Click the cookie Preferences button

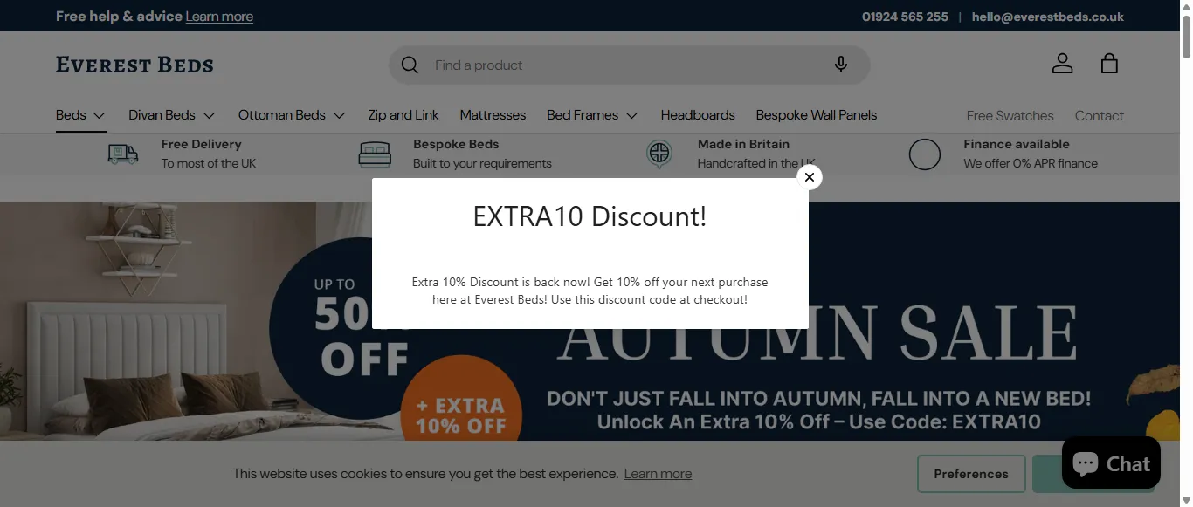point(971,474)
